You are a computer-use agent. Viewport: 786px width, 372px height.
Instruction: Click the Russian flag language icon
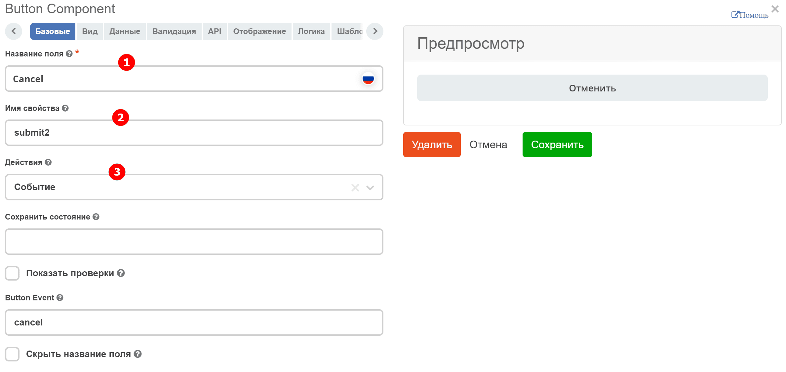point(368,79)
